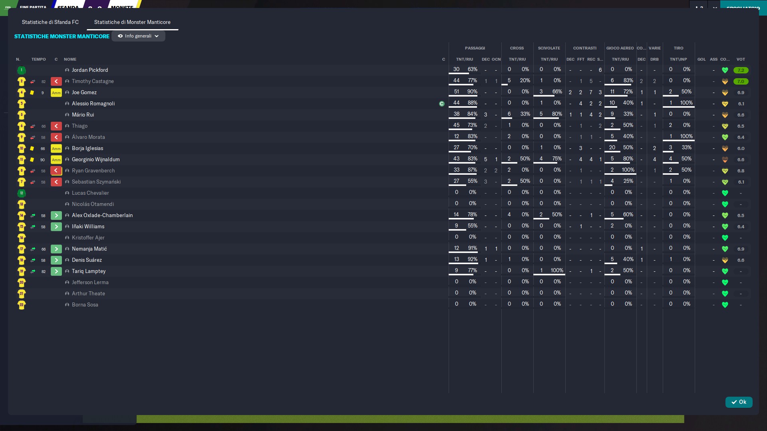Click the yellow Amm badge beside Joe Gomez
This screenshot has width=767, height=431.
pos(56,93)
